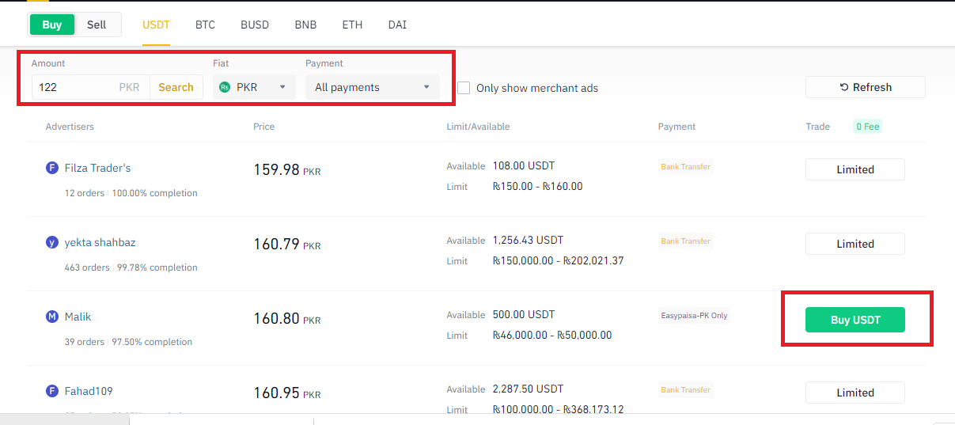955x425 pixels.
Task: Click Filza Trader's avatar icon
Action: coord(52,168)
